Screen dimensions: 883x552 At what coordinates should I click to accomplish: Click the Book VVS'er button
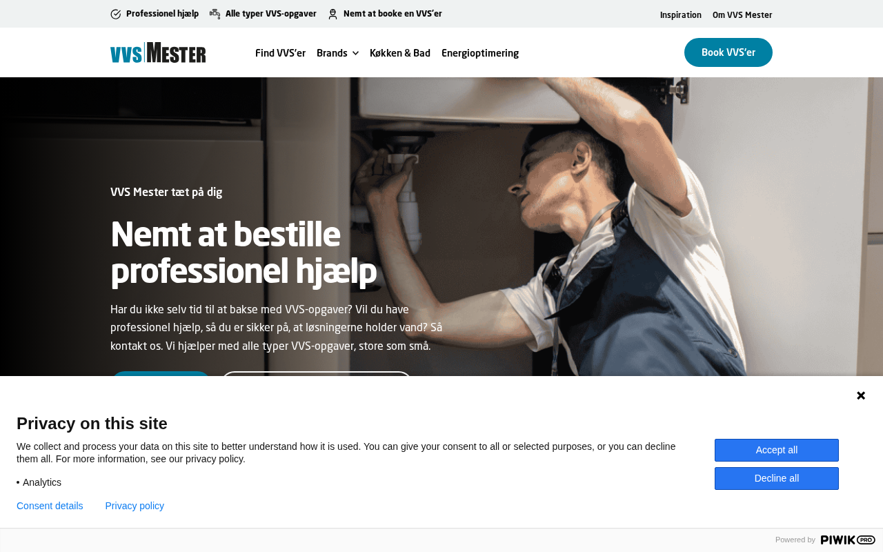point(728,52)
